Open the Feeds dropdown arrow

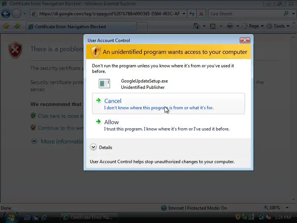[x=221, y=26]
